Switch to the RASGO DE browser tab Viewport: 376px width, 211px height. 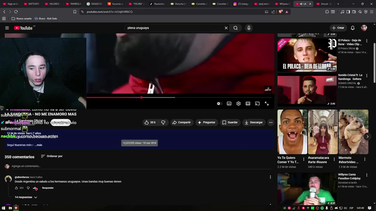[x=95, y=4]
